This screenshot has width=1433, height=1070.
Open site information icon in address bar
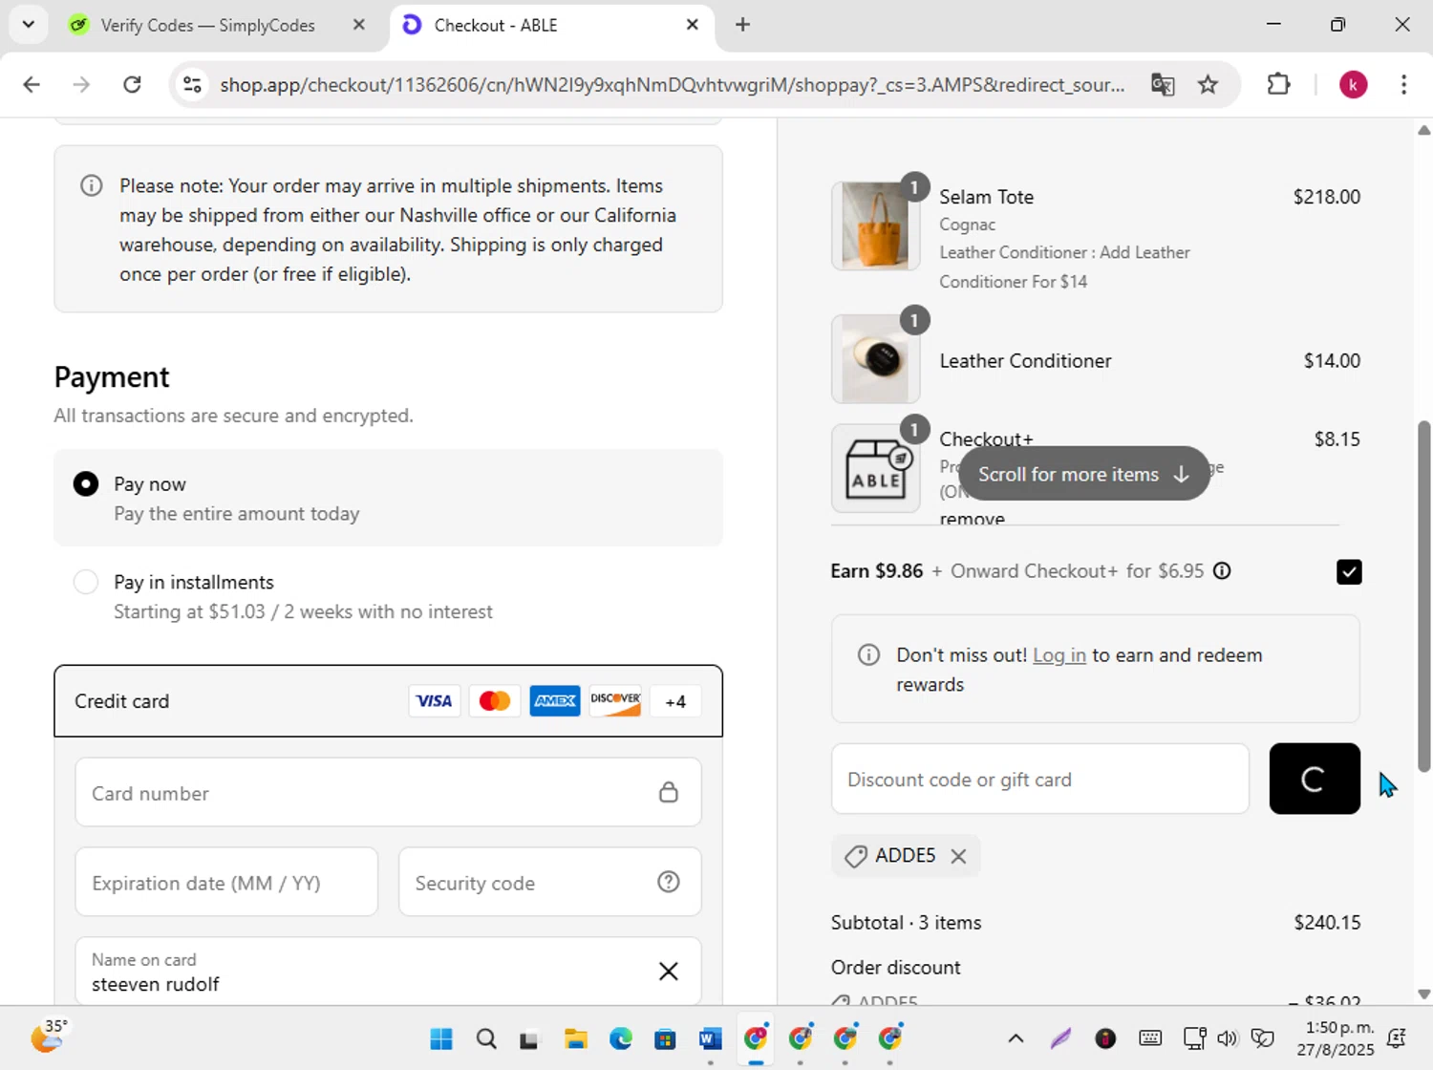click(x=192, y=84)
